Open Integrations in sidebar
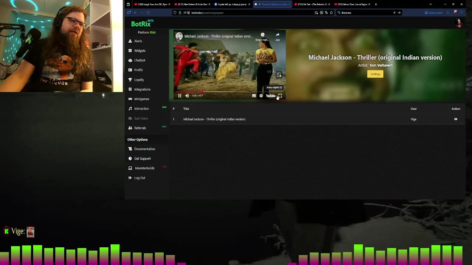 142,89
